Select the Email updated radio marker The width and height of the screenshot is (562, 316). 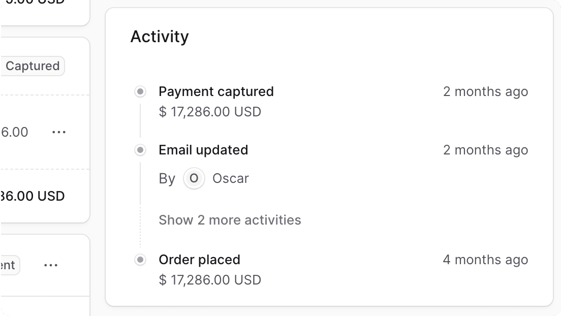pos(140,150)
